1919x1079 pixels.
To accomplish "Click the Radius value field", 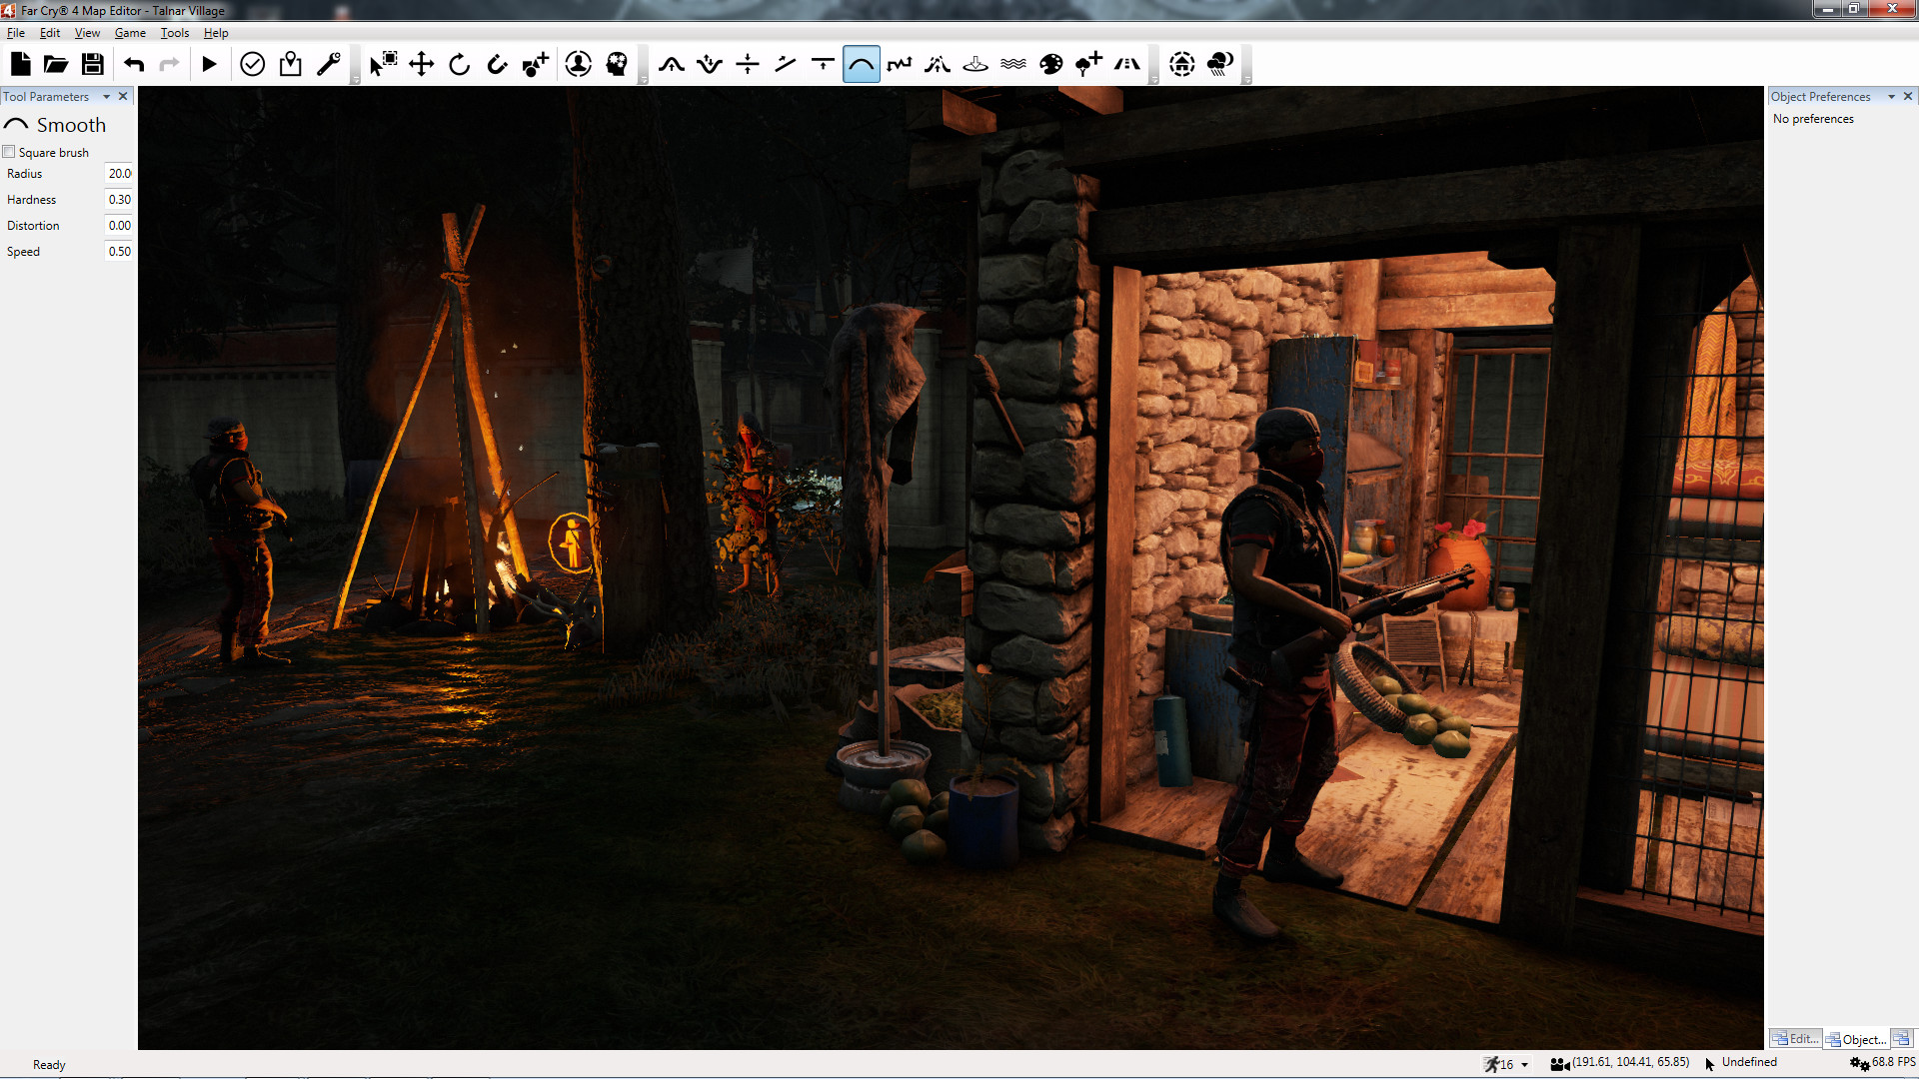I will pyautogui.click(x=119, y=174).
